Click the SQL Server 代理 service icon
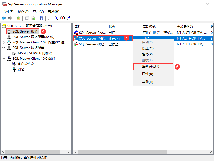This screenshot has height=161, width=214. click(x=76, y=44)
